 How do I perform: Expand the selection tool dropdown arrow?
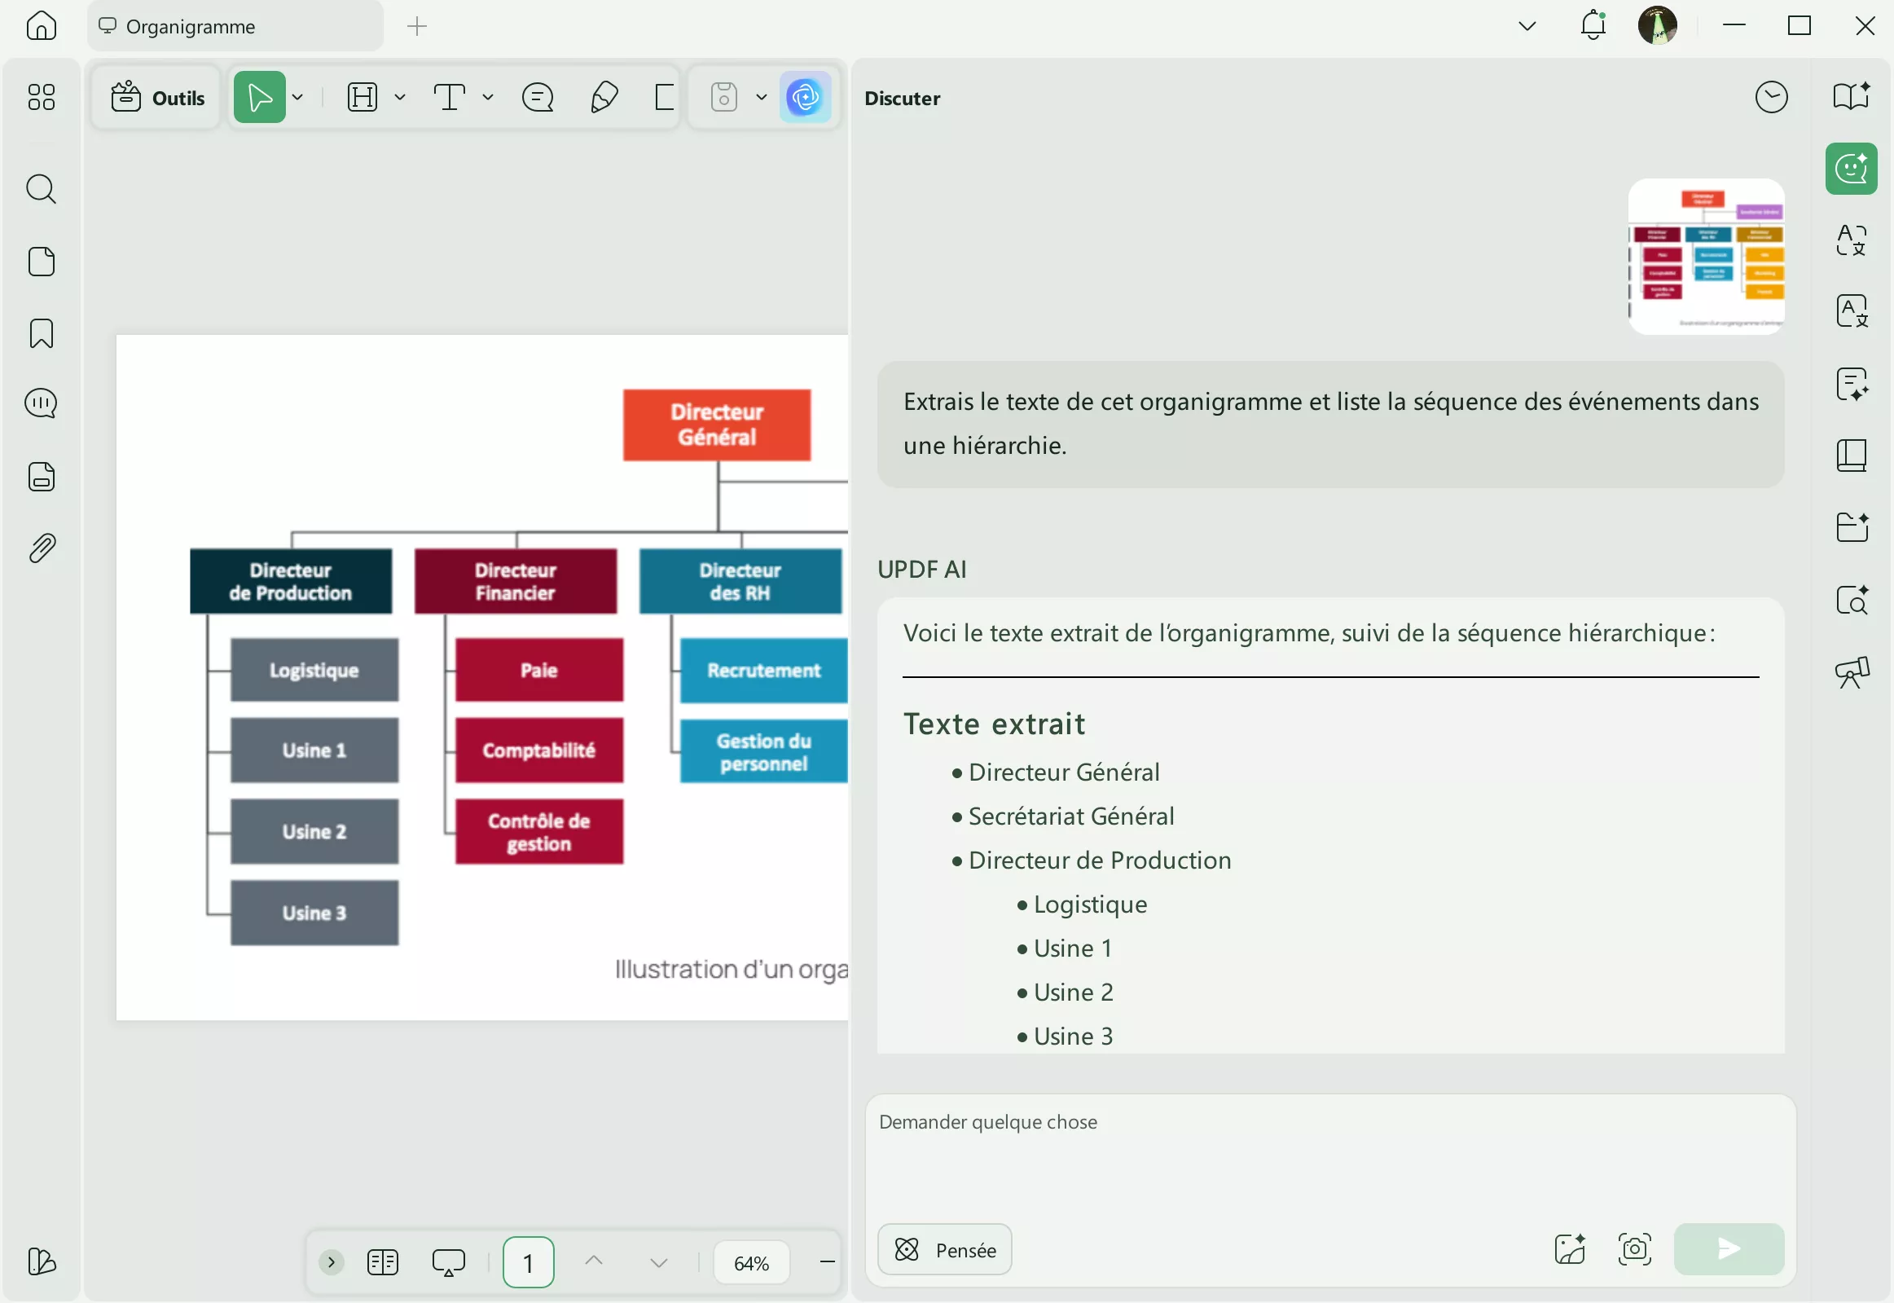[299, 96]
